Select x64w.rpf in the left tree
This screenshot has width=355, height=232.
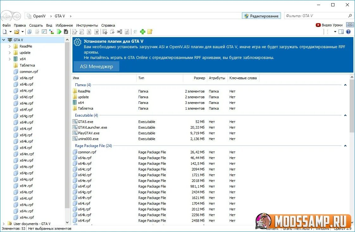pyautogui.click(x=27, y=217)
